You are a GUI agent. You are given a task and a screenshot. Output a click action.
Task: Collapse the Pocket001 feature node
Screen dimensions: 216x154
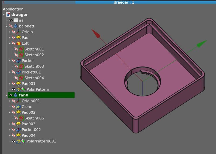(x=9, y=72)
